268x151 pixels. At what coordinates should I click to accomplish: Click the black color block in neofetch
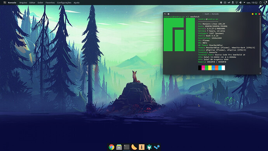200,68
